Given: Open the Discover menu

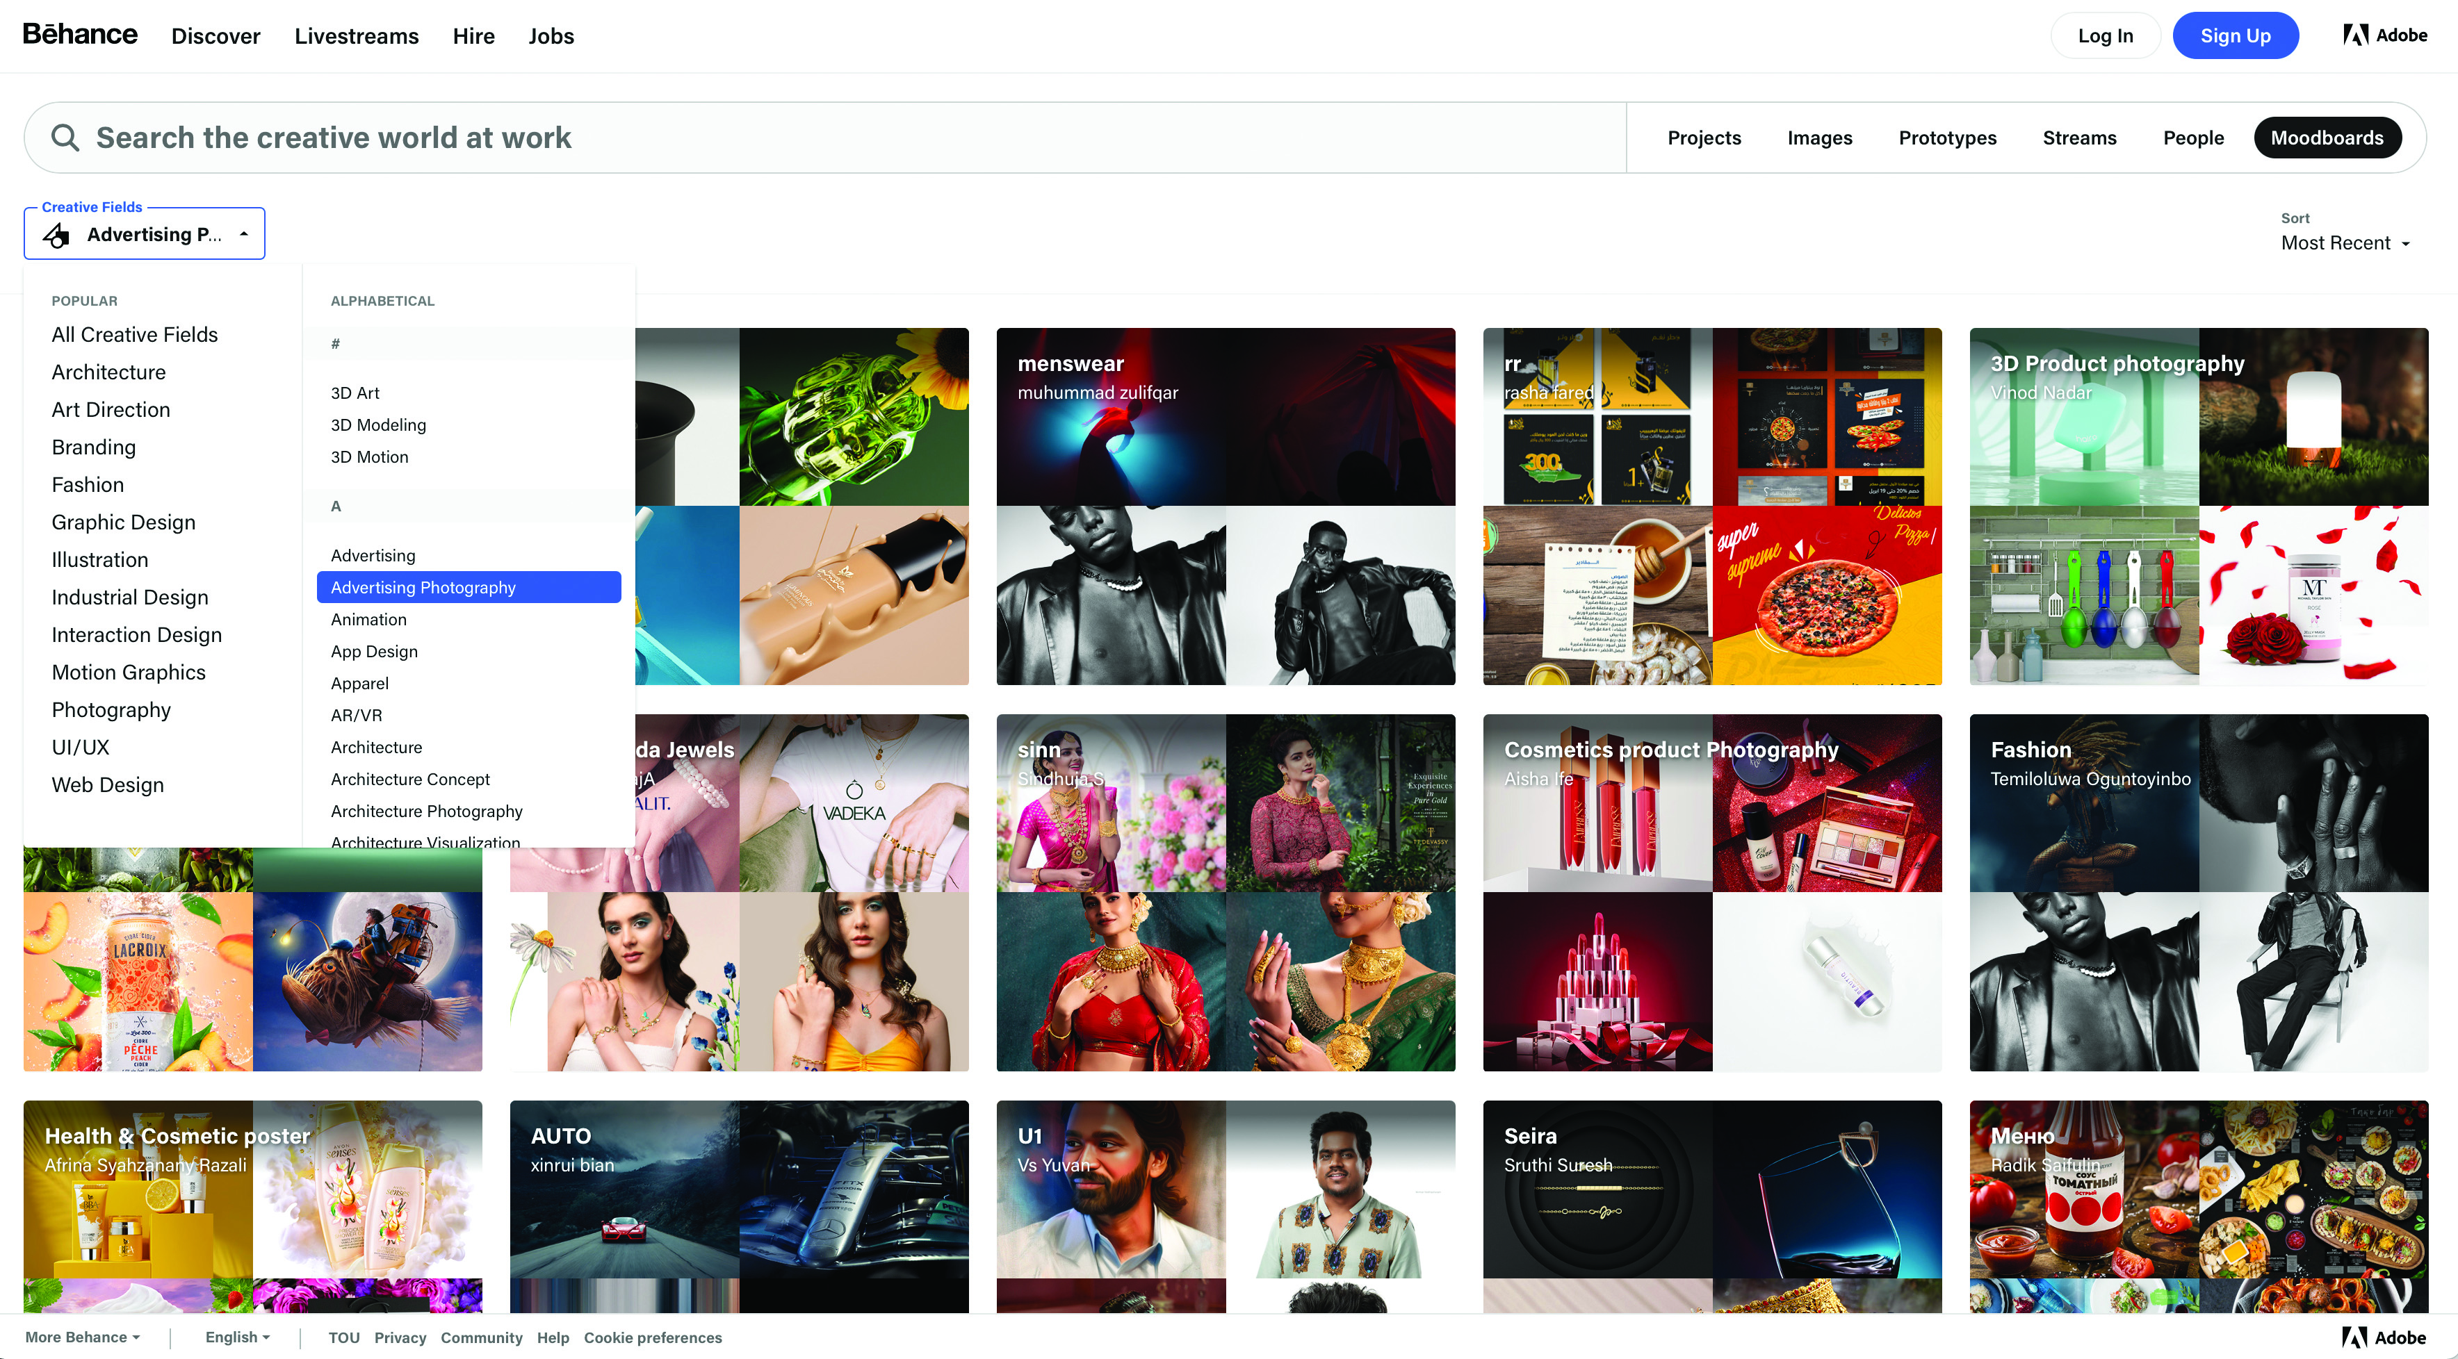Looking at the screenshot, I should (x=215, y=36).
